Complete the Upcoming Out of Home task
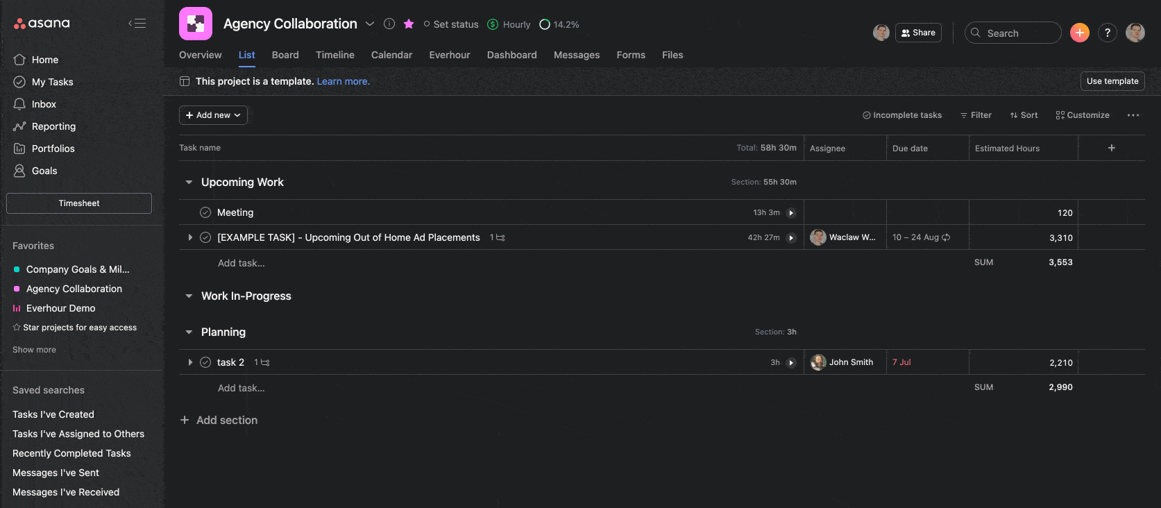This screenshot has width=1161, height=508. [x=205, y=237]
